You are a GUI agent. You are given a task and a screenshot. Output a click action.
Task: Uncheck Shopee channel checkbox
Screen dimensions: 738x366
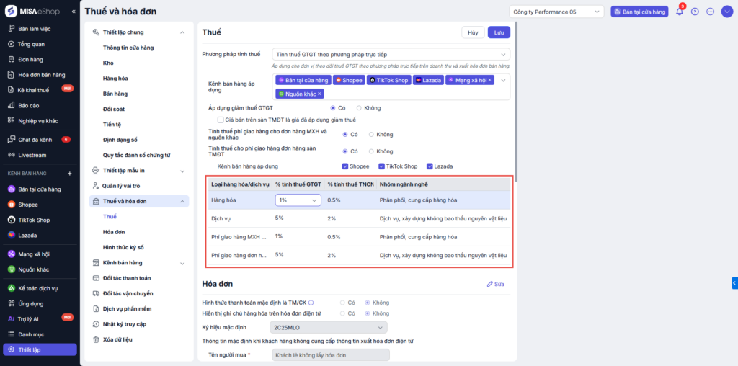345,166
